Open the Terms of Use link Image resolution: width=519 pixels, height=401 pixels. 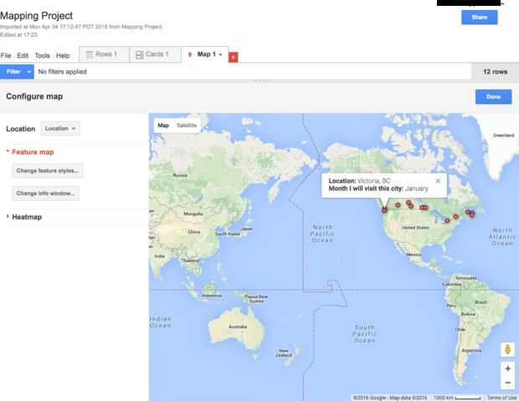click(x=501, y=398)
